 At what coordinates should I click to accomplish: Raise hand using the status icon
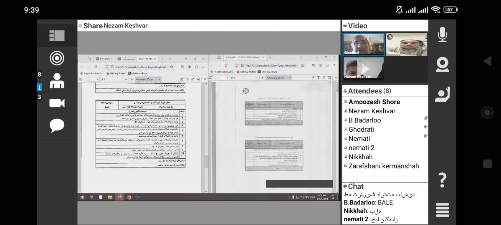pos(442,94)
